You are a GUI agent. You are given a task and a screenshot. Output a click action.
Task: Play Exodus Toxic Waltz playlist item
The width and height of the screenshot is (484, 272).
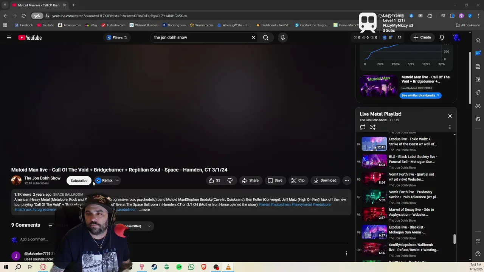pyautogui.click(x=404, y=144)
